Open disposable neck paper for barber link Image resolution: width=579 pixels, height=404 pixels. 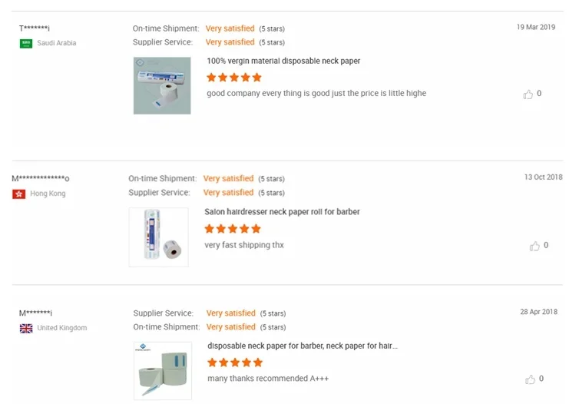303,346
